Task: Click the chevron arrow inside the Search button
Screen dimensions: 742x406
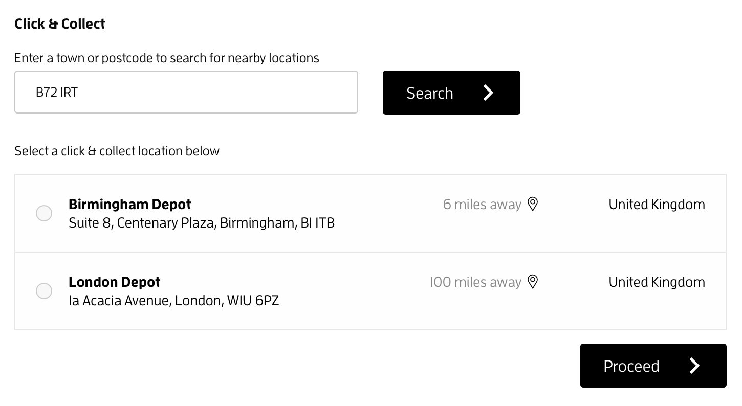Action: click(x=488, y=93)
